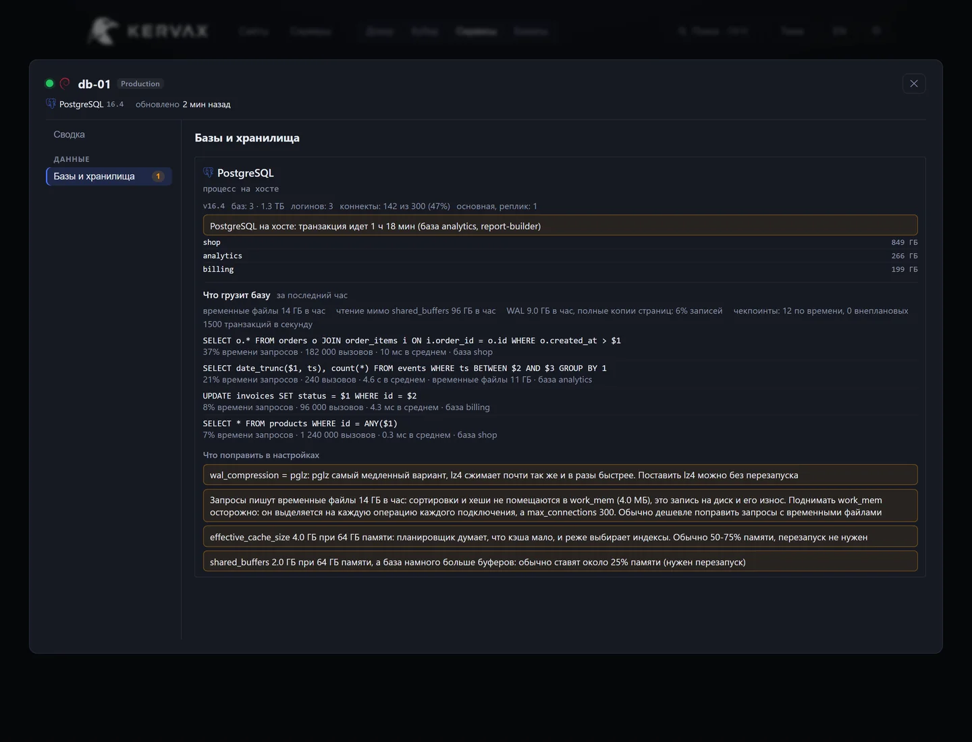Viewport: 972px width, 742px height.
Task: Click the Debian logo beside db-01
Action: click(65, 84)
